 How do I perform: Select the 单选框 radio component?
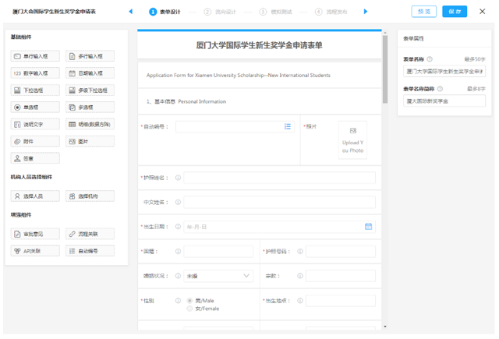(35, 108)
